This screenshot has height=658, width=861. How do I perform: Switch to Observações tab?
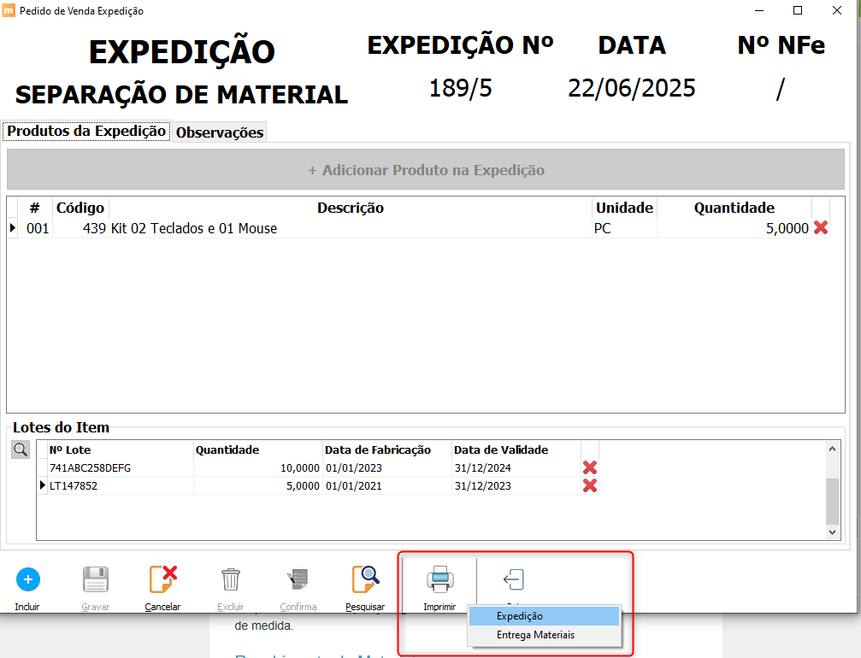tap(220, 132)
